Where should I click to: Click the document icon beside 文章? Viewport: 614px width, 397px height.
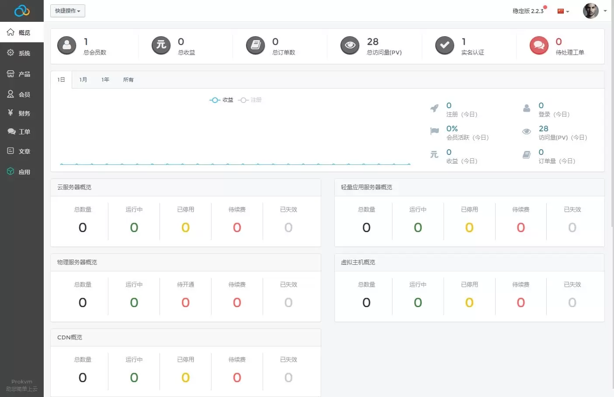coord(10,151)
